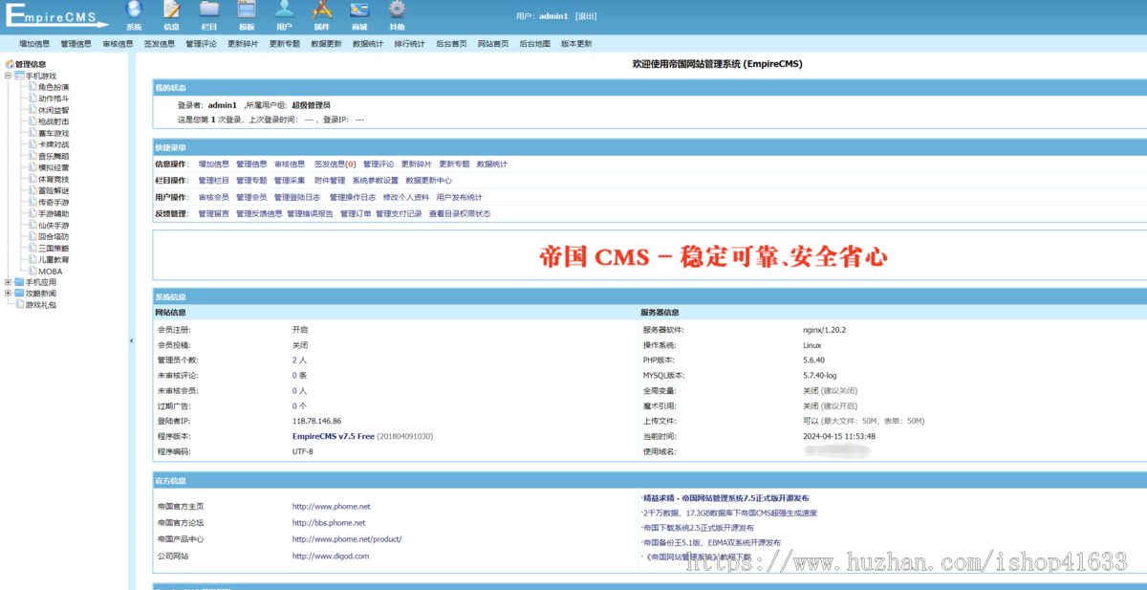The height and width of the screenshot is (590, 1147).
Task: Click the page icon beside 游戏礼包
Action: pos(19,305)
